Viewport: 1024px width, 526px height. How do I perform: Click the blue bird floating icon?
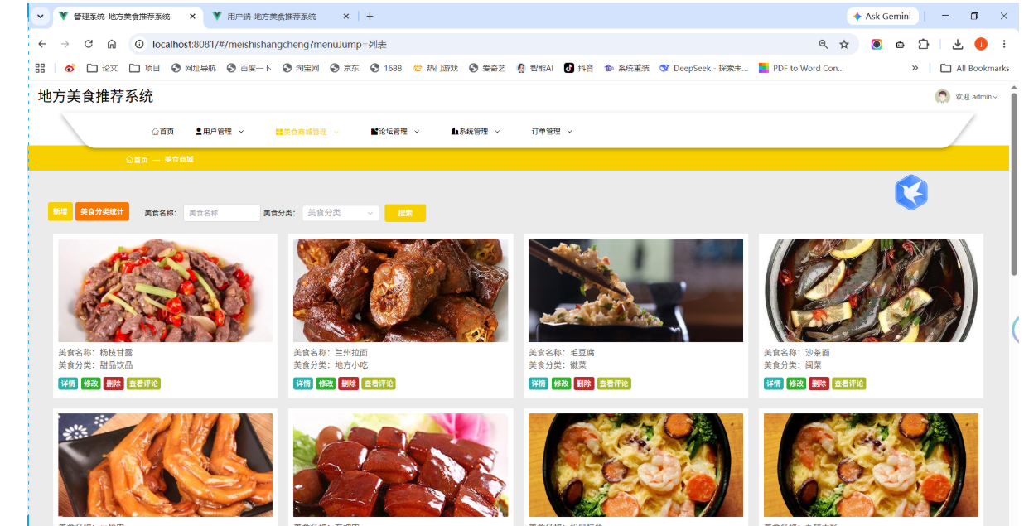click(x=911, y=192)
